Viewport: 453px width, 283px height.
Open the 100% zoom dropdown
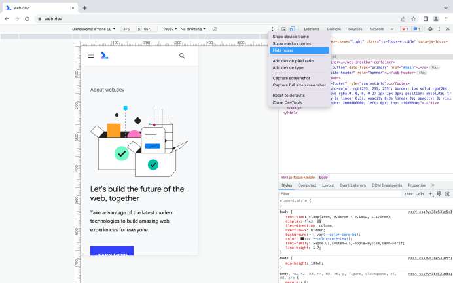[170, 29]
